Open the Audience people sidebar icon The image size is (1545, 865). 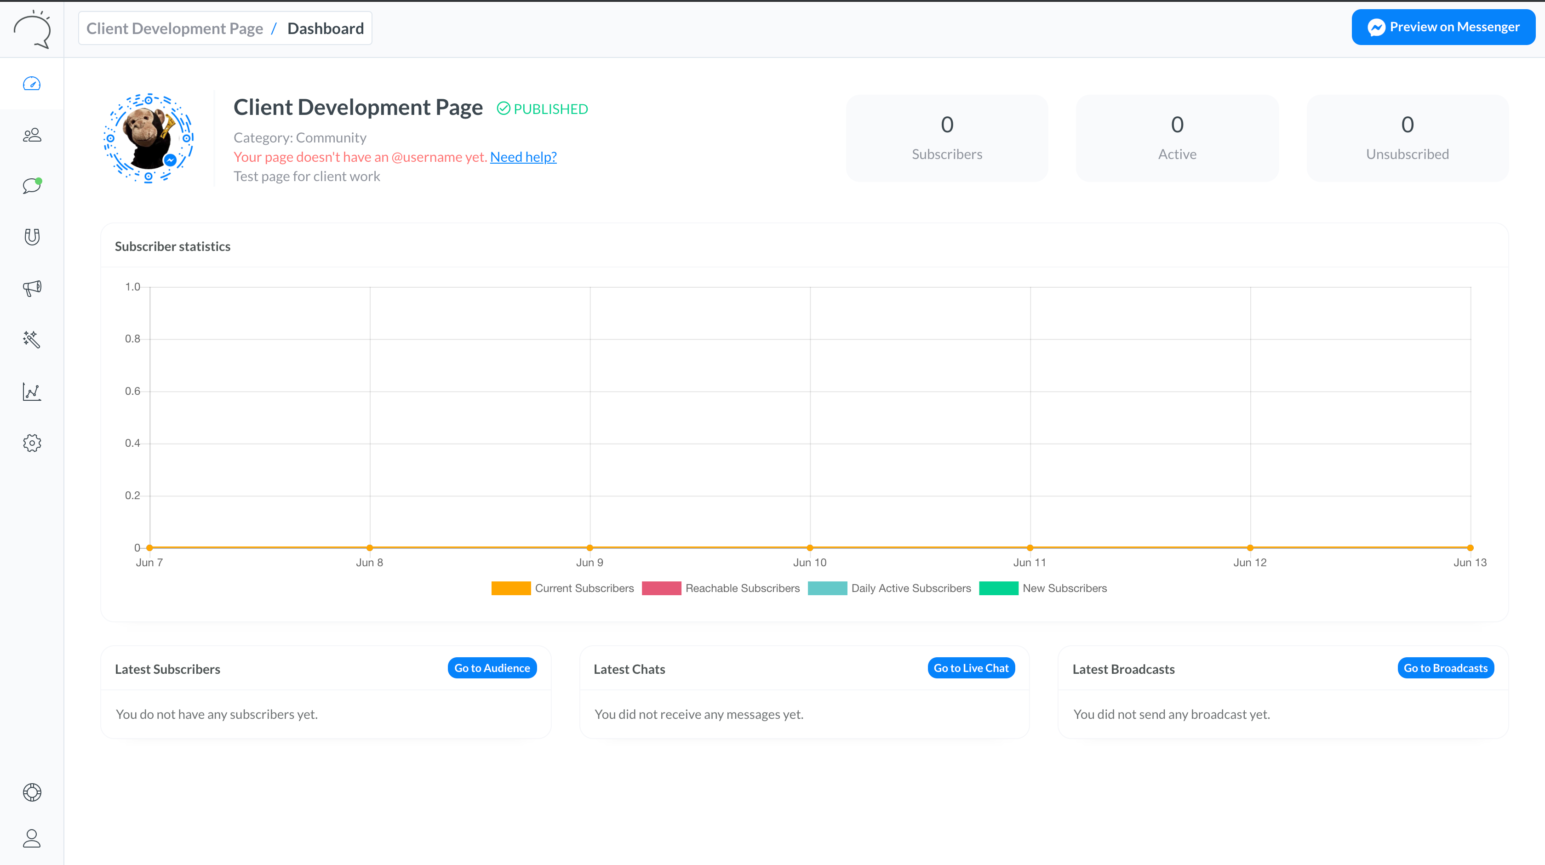click(x=32, y=135)
